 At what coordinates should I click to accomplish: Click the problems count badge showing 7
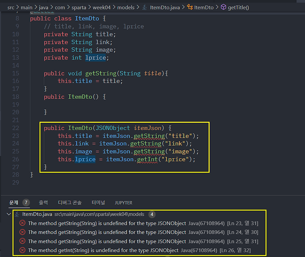coord(26,202)
